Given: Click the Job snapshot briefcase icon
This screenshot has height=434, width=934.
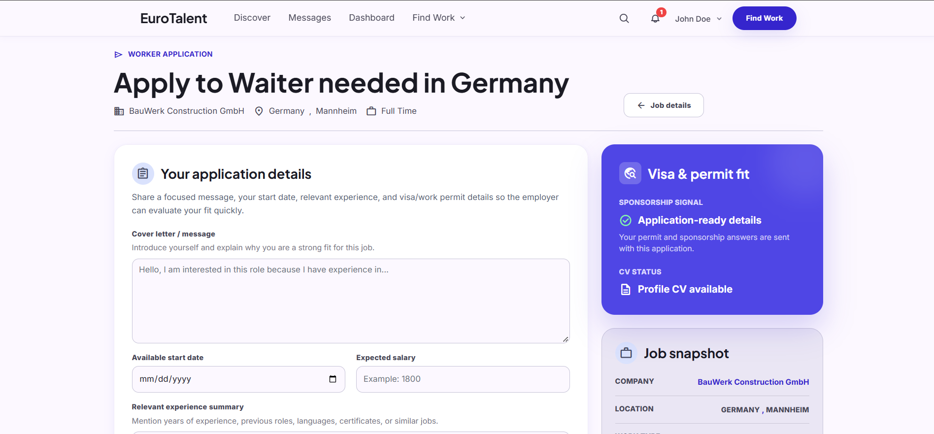Looking at the screenshot, I should point(626,353).
